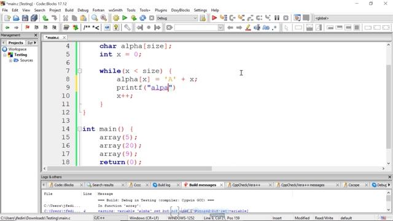This screenshot has width=393, height=221.
Task: Click the C/C++ language status entry
Action: pos(99,218)
